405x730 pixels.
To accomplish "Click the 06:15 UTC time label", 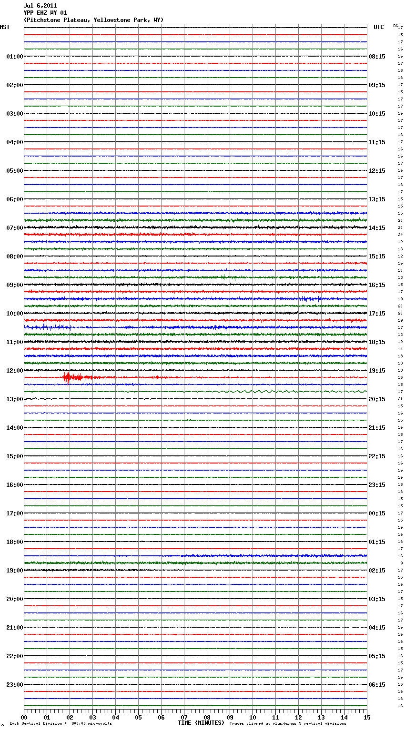I will point(377,685).
